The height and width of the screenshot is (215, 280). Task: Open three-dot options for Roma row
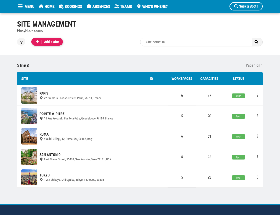pyautogui.click(x=258, y=136)
